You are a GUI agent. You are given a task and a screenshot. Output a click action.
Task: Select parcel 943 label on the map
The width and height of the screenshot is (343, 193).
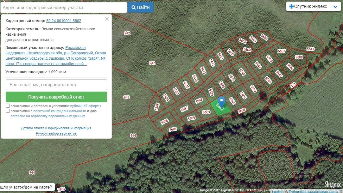pyautogui.click(x=126, y=97)
